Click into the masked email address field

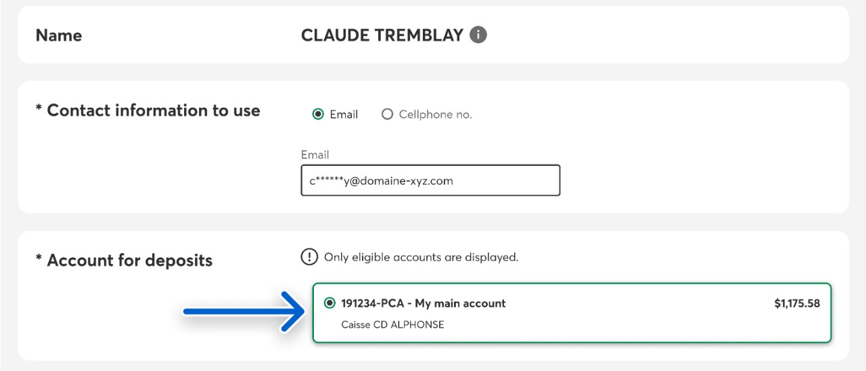430,181
